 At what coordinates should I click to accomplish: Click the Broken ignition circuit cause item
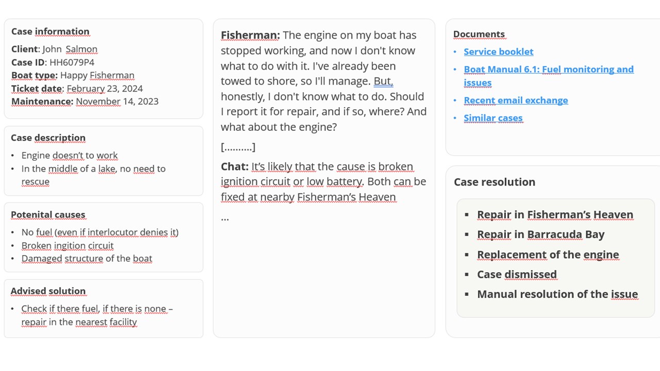coord(67,245)
